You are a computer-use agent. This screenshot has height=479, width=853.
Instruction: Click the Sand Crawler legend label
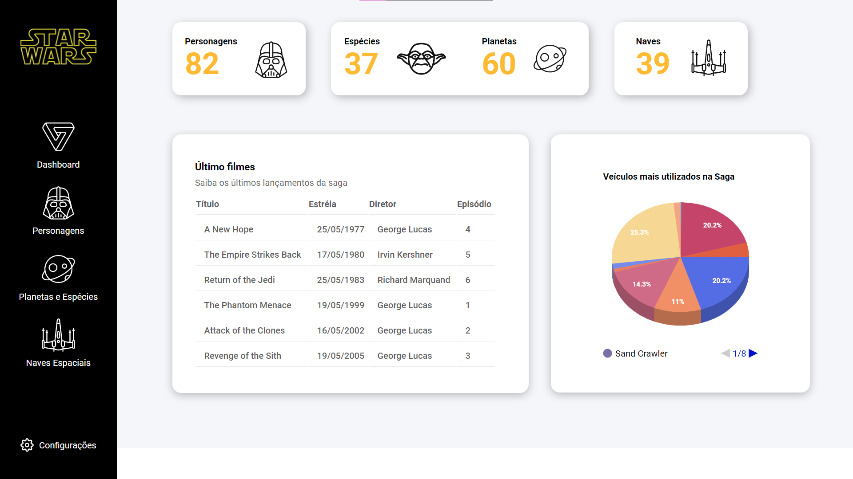641,353
